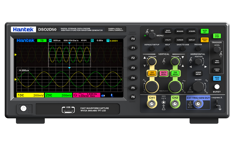
Task: Toggle the CH2 Menu green button
Action: (175, 73)
